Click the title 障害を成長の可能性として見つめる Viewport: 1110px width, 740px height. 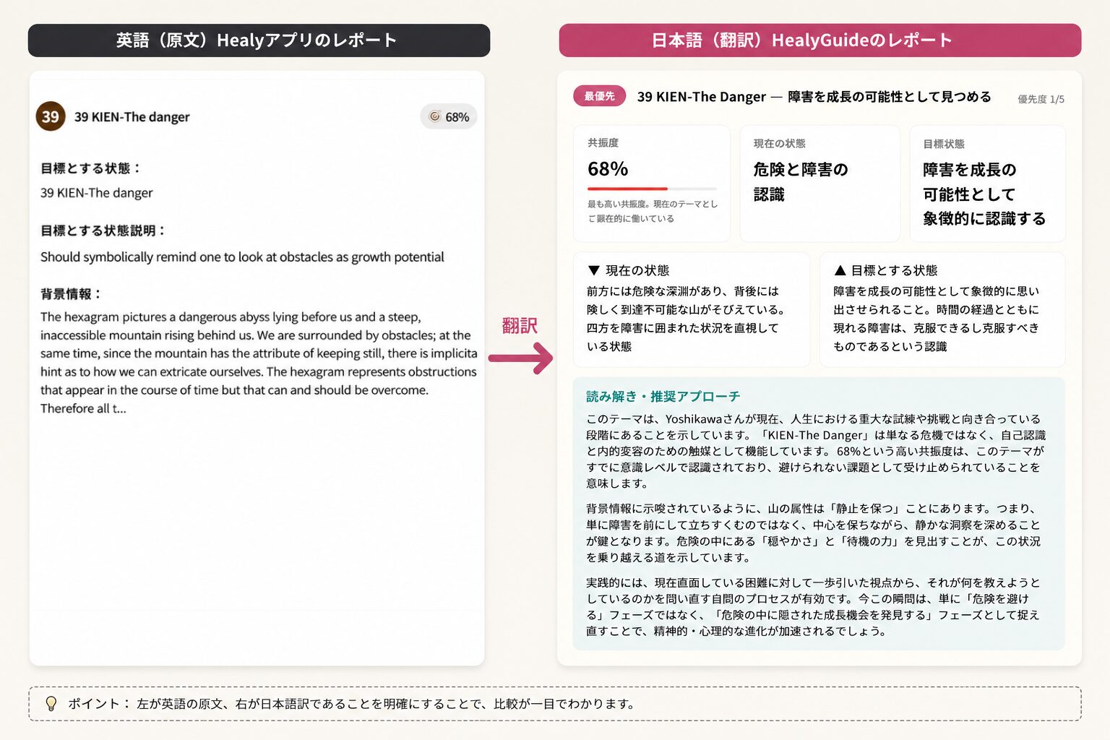(890, 97)
